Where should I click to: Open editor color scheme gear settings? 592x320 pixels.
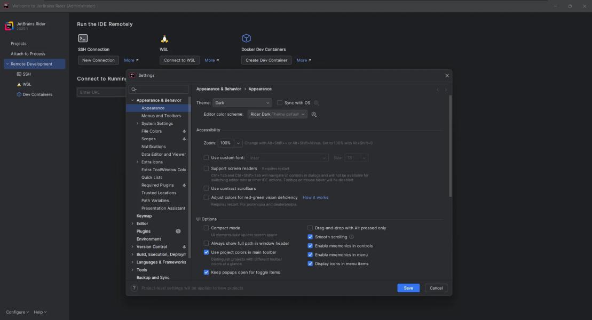pyautogui.click(x=314, y=114)
